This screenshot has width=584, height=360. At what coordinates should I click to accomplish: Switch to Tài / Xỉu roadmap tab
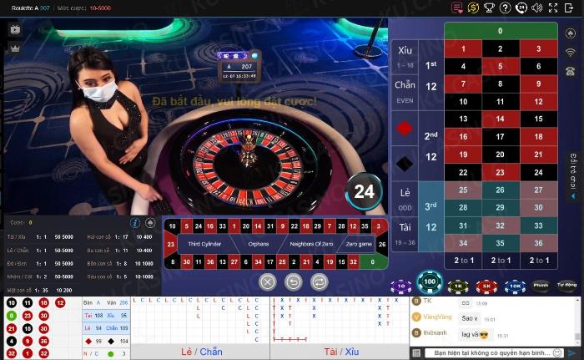[341, 352]
